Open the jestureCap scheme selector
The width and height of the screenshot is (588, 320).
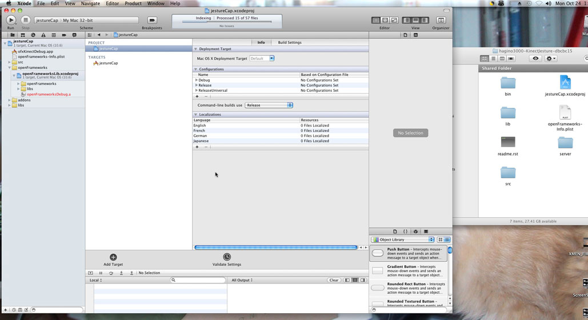[86, 20]
